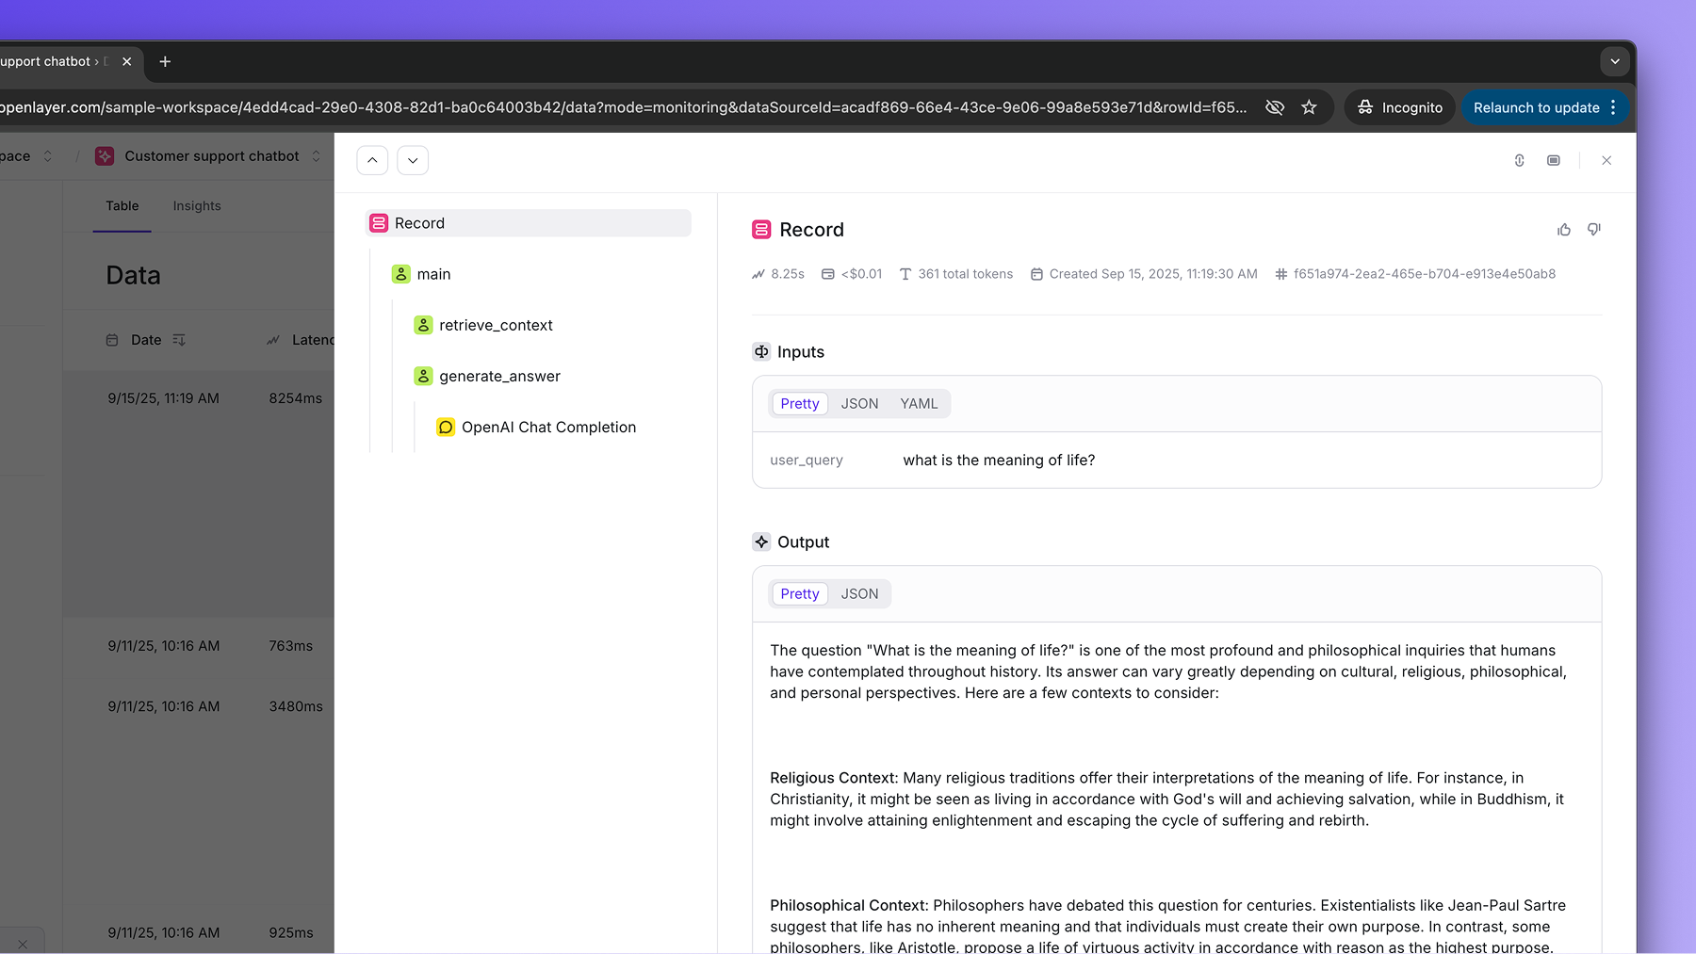1696x954 pixels.
Task: Click the link icon in the panel header
Action: click(x=1520, y=160)
